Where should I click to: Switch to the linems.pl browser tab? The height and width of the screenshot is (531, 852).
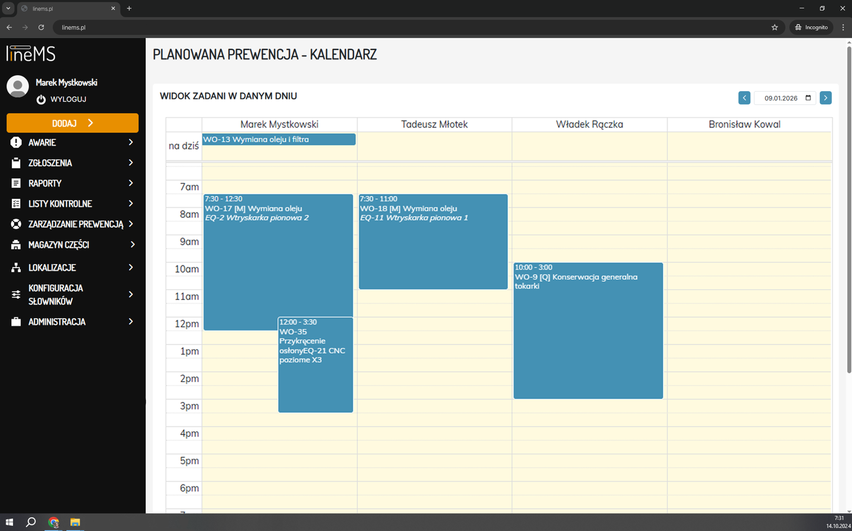click(69, 9)
